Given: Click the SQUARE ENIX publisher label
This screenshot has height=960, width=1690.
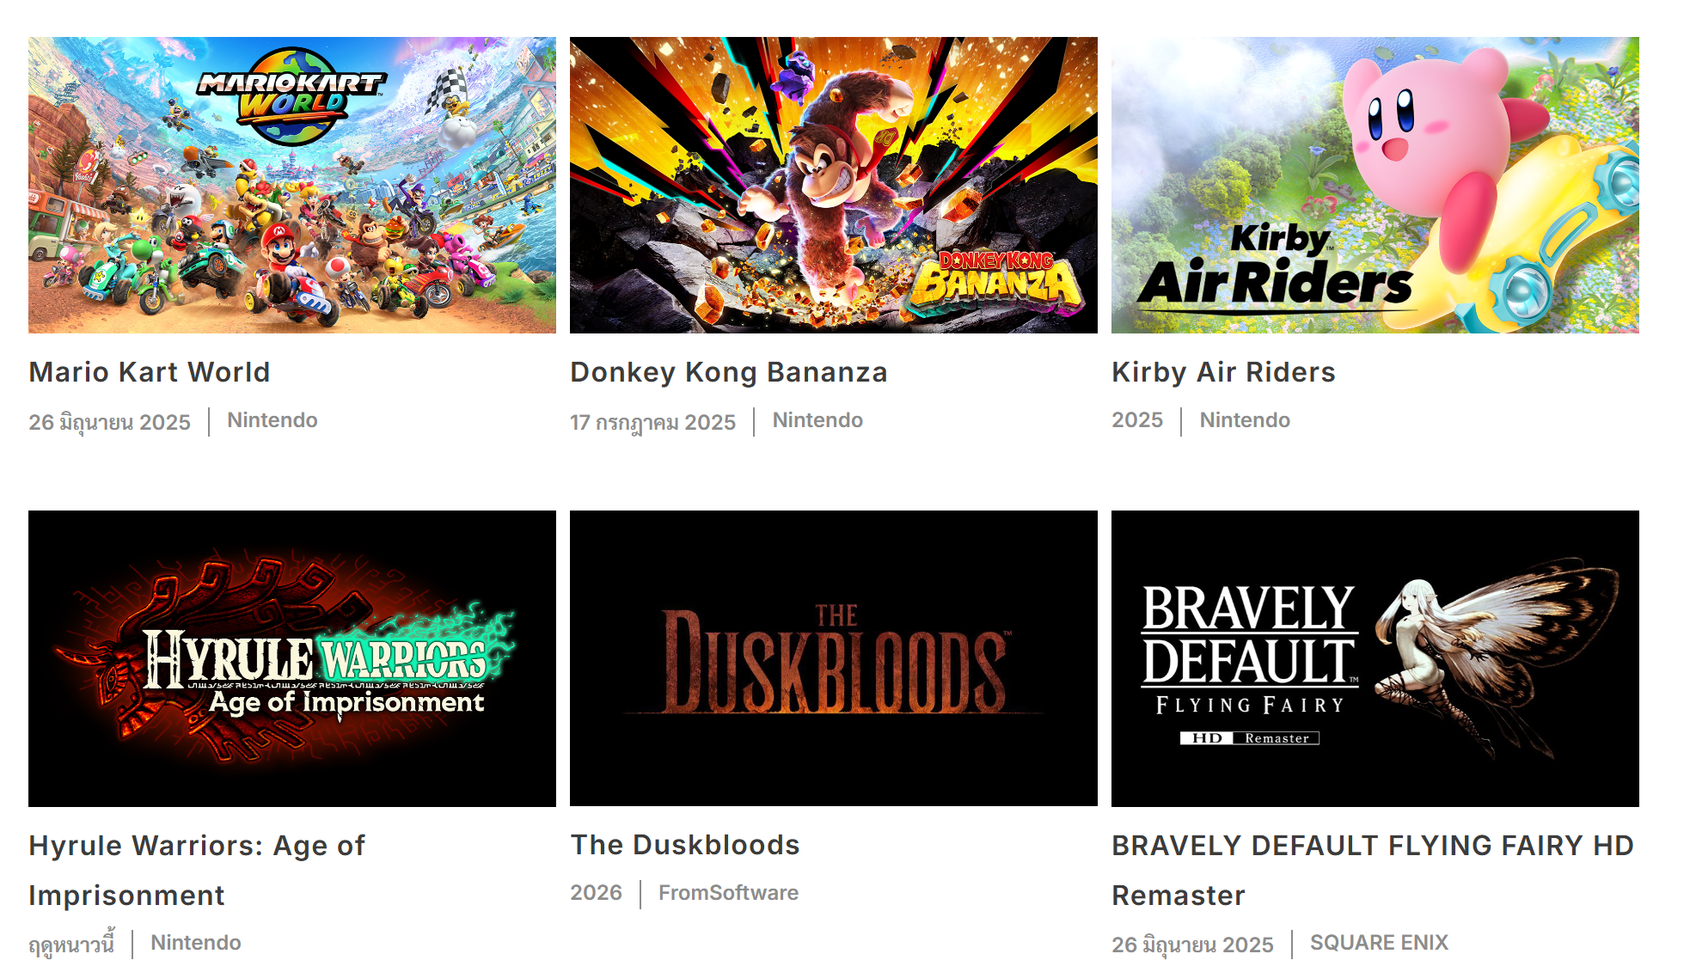Looking at the screenshot, I should point(1379,943).
